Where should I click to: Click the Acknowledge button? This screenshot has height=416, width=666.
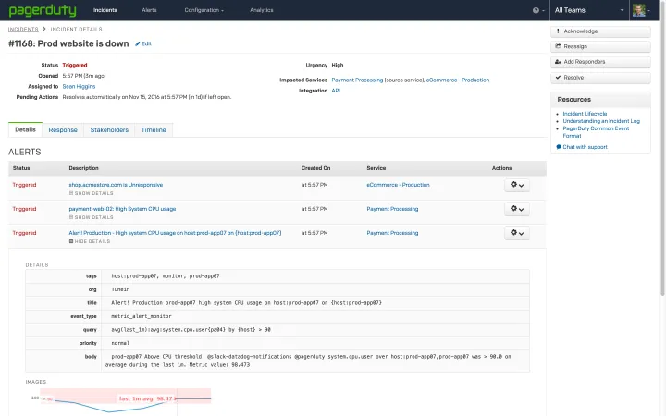[600, 31]
